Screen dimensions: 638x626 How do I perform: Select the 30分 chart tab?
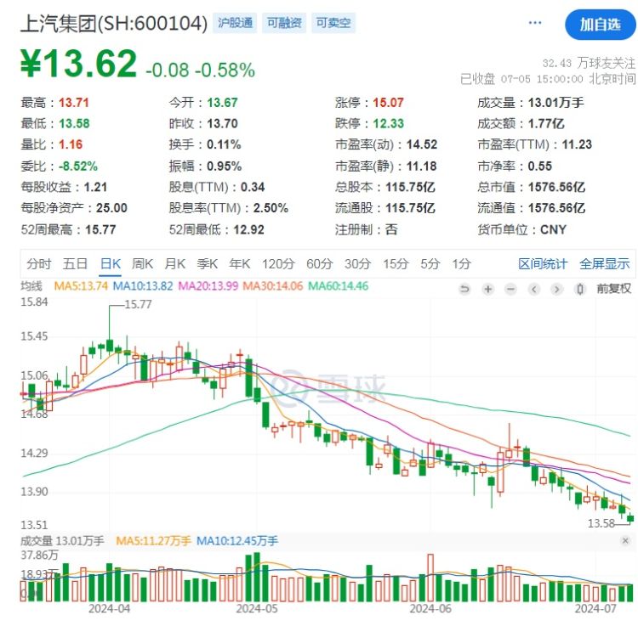(x=357, y=264)
